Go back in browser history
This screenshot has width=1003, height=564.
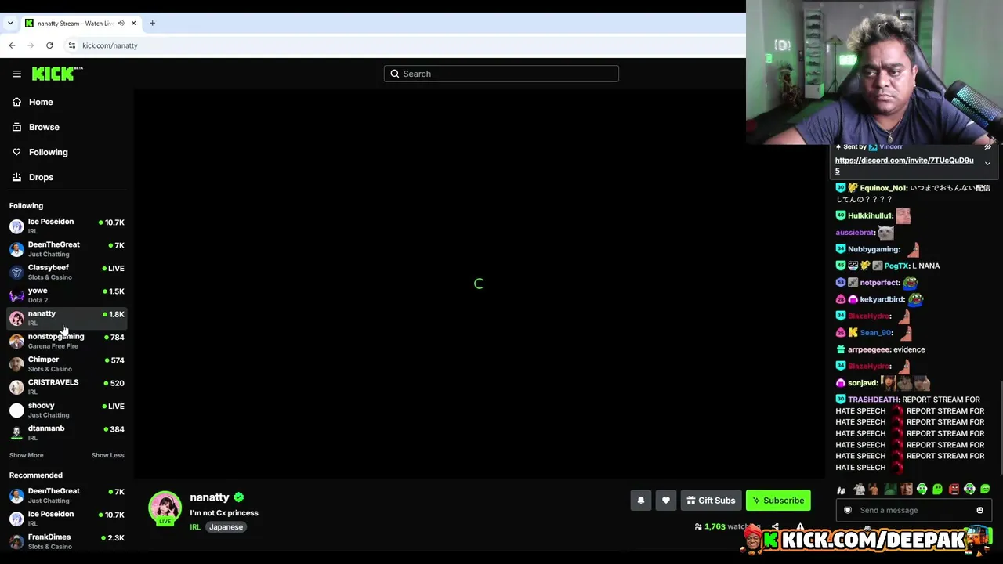pos(12,45)
